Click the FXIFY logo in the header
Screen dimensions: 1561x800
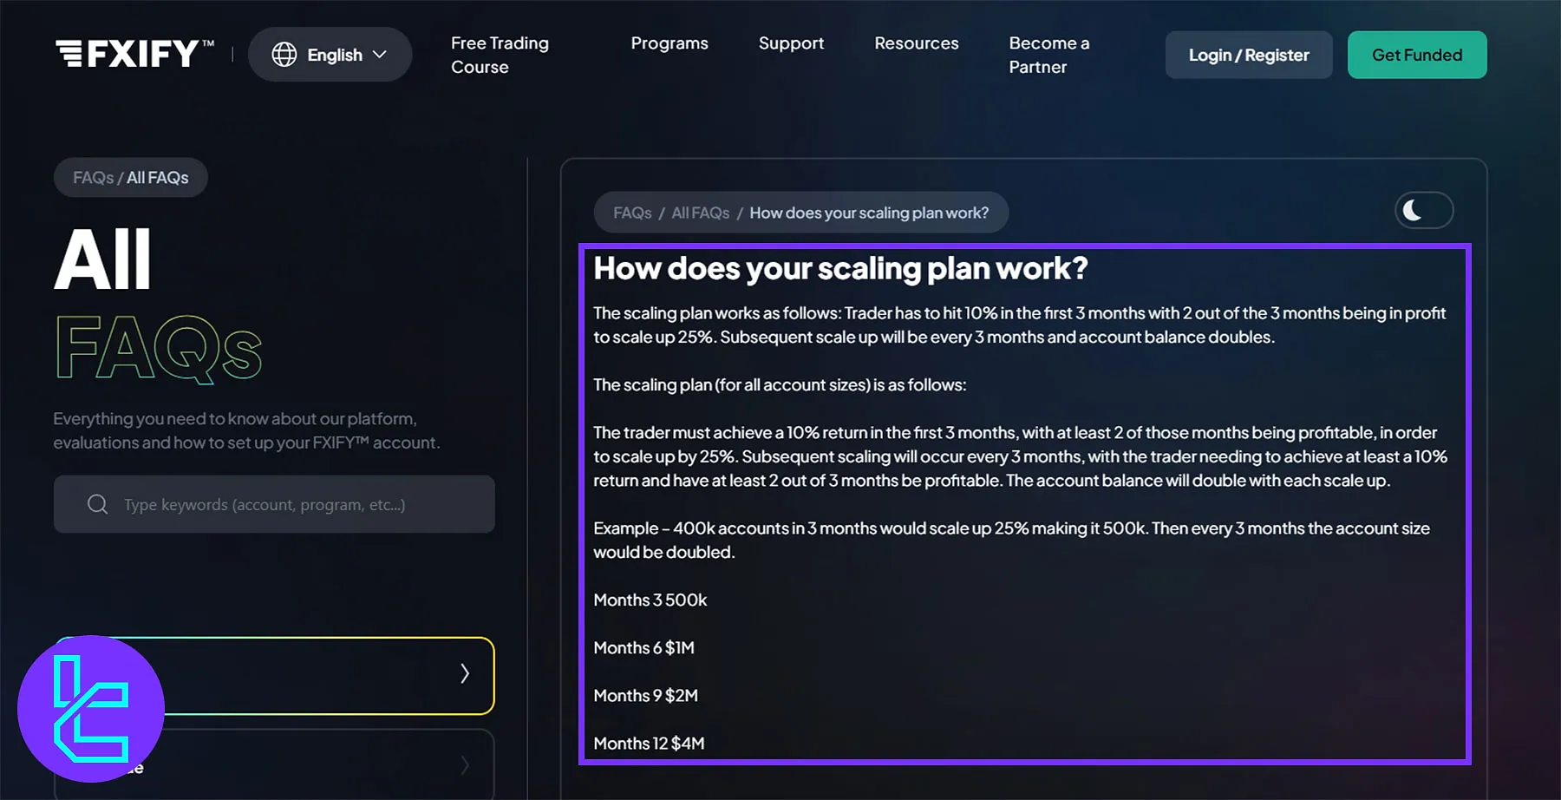click(x=134, y=54)
